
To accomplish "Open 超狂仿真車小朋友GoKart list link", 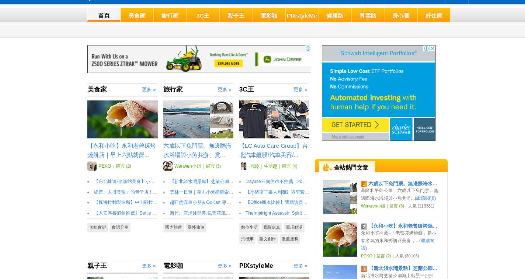I will 200,202.
